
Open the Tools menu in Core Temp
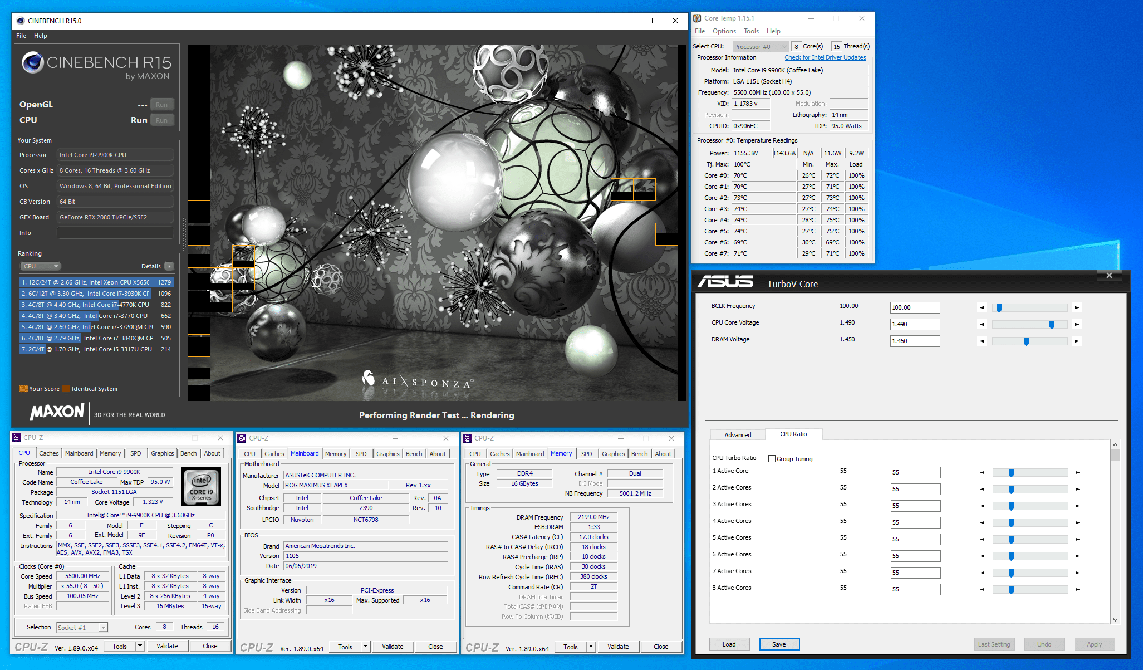[x=751, y=31]
